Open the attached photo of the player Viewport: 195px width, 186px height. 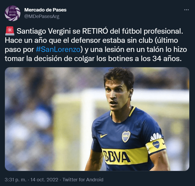coord(97,119)
